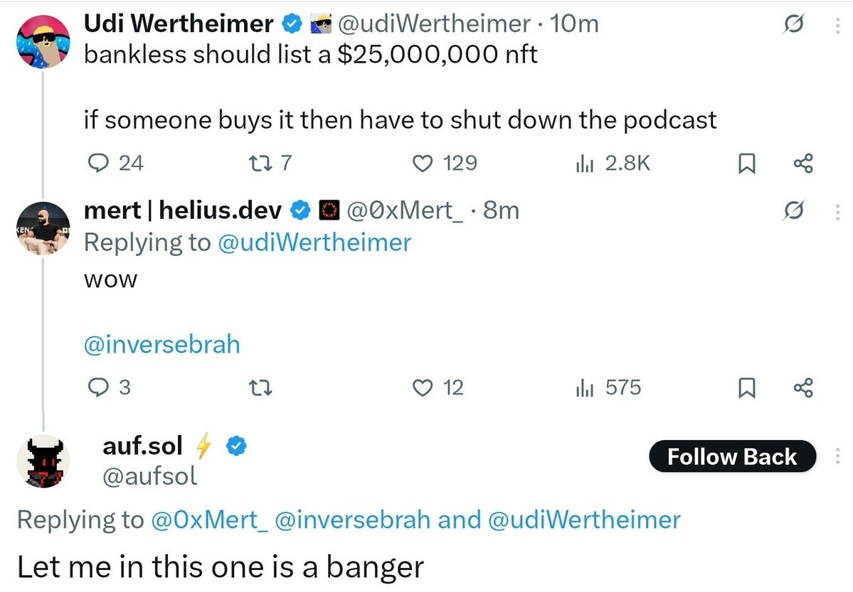View analytics for mert's 575 views tweet
This screenshot has height=592, width=853.
[x=584, y=388]
